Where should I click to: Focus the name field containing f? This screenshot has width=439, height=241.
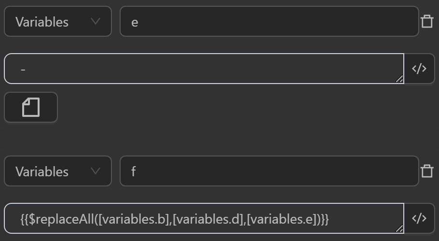[269, 171]
